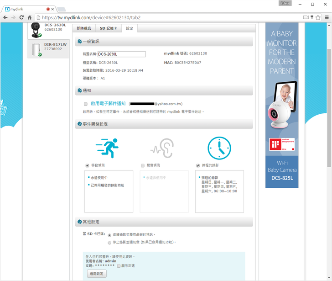Enable the email notification checkbox
Screen dimensions: 332x281
click(86, 104)
